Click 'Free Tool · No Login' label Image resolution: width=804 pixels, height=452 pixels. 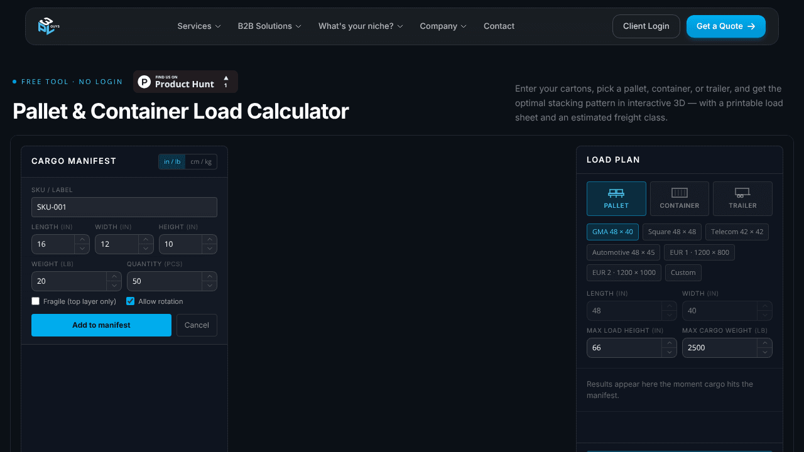tap(72, 82)
